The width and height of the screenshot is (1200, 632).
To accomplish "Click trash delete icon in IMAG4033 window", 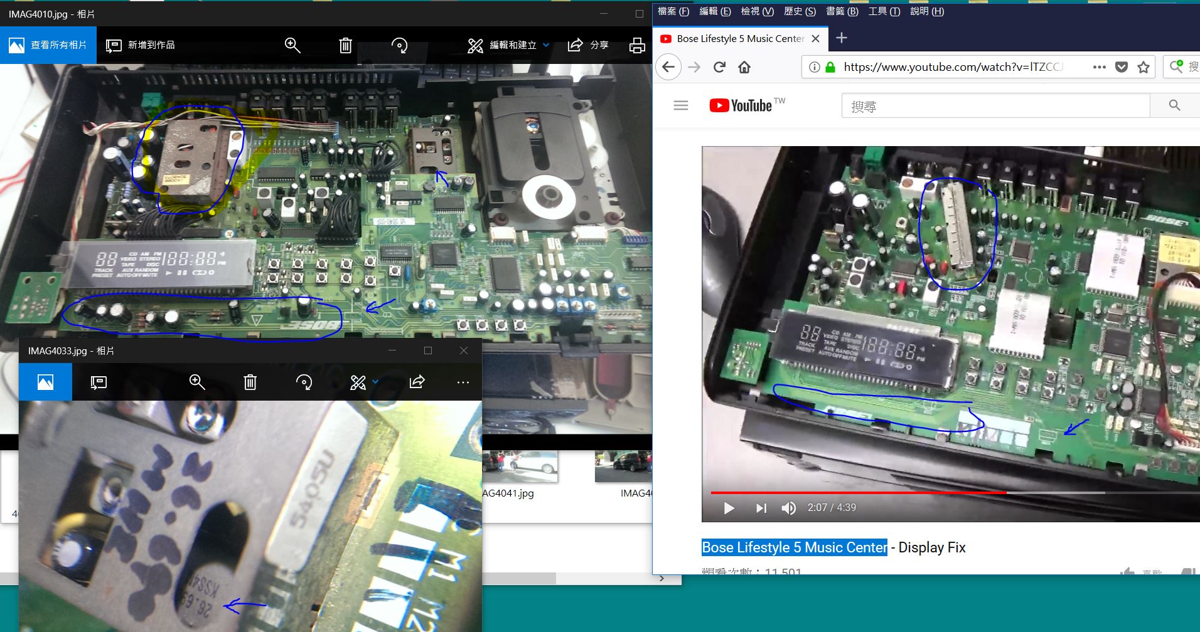I will coord(250,382).
